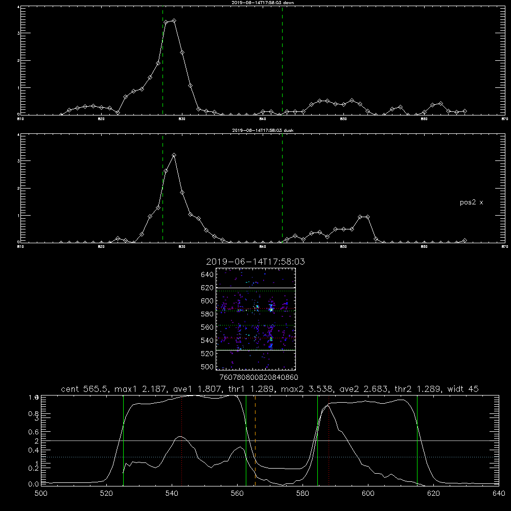Screen dimensions: 511x511
Task: Click the '0.6' left axis label of bottom plot
Action: tap(34, 432)
